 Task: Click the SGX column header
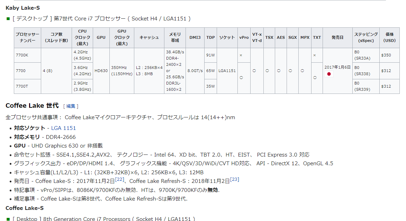tap(292, 37)
